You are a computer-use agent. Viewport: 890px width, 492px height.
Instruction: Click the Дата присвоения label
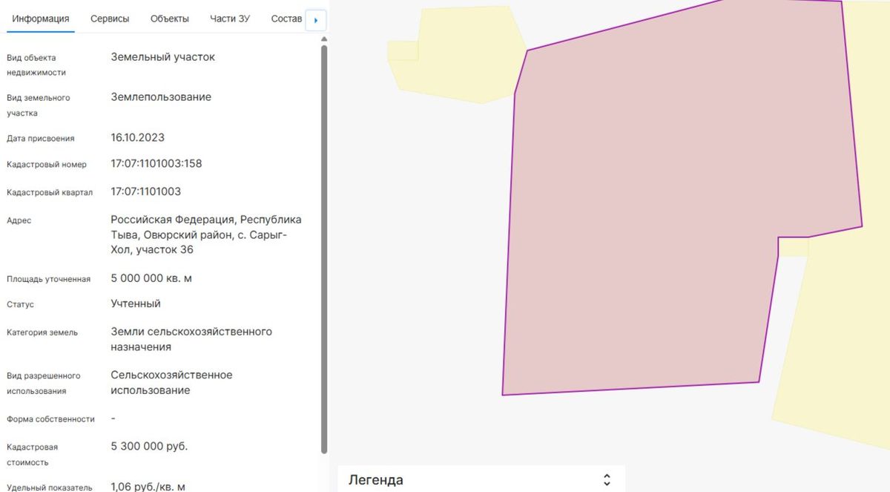(41, 138)
